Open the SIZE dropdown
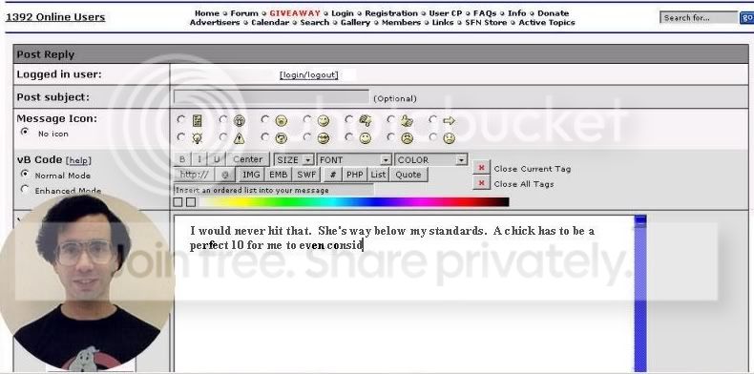Viewport: 754px width, 374px height. tap(294, 159)
